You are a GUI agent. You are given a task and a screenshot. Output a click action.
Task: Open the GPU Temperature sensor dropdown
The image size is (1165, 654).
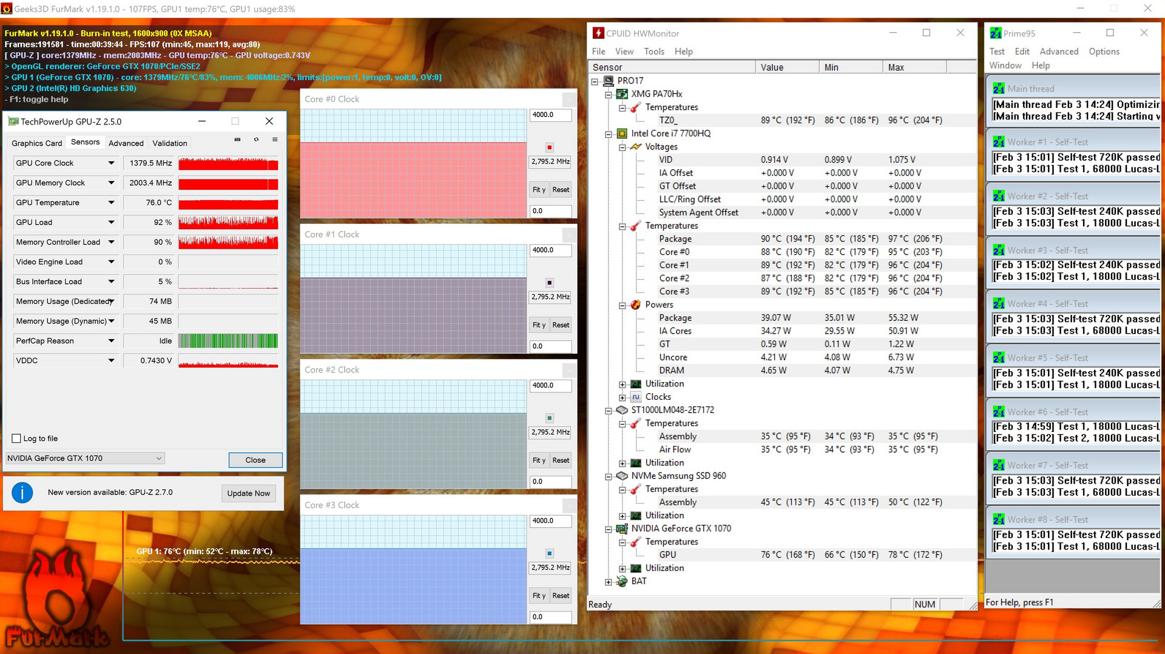pyautogui.click(x=111, y=203)
